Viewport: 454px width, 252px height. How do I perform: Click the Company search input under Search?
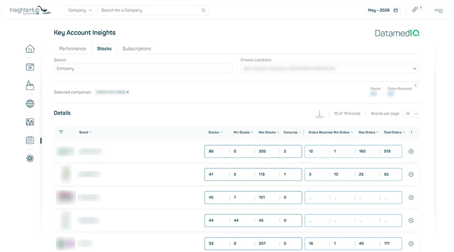(143, 69)
